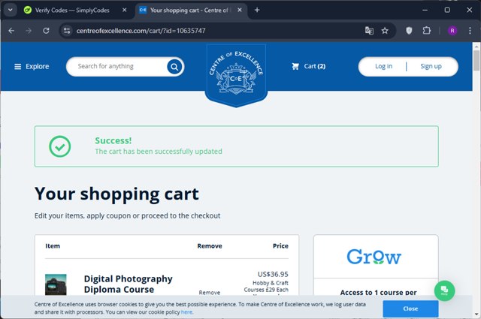This screenshot has height=319, width=481.
Task: Click the scrollbar down arrow
Action: tap(476, 314)
